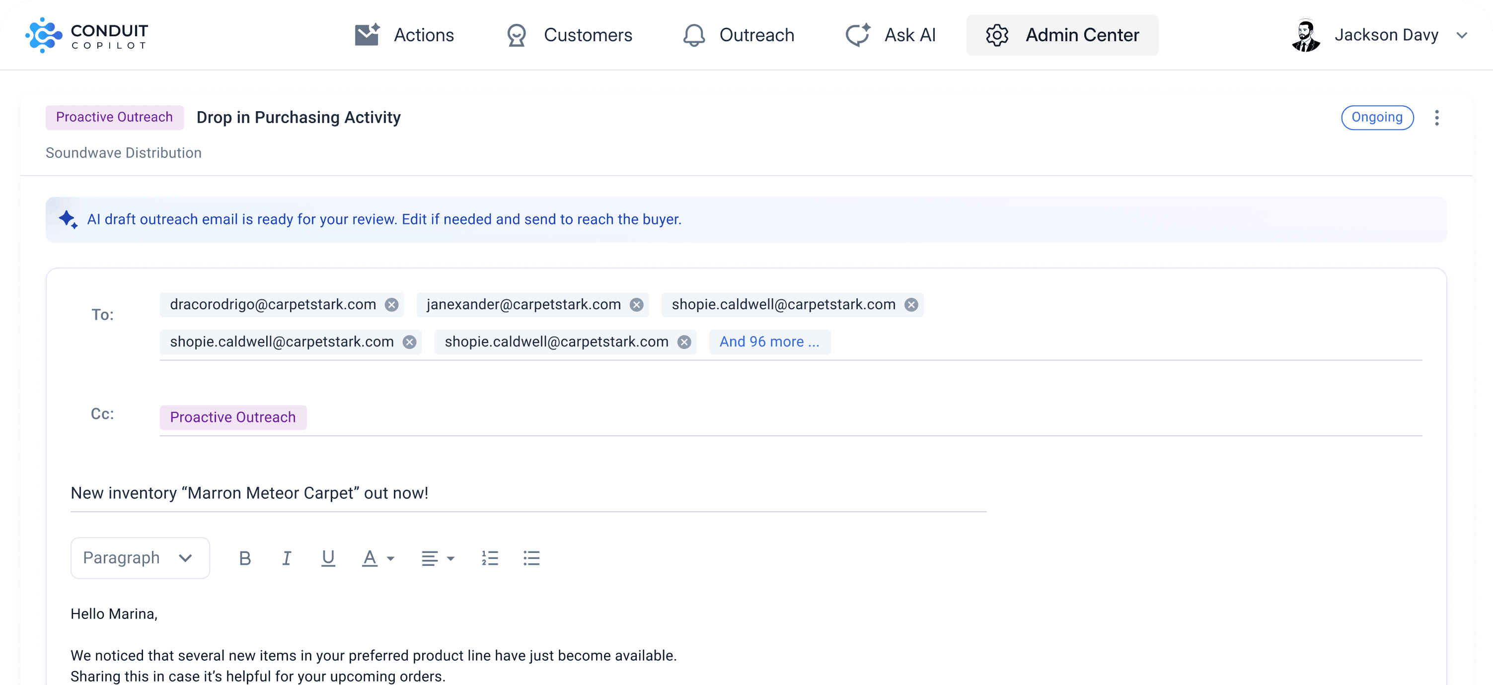
Task: Show the 'And 96 more' recipients
Action: click(769, 342)
